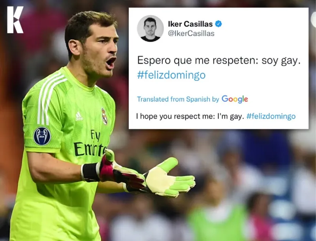Select the Spanish tweet text 'Espero que me respeten'
The height and width of the screenshot is (241, 316).
pos(197,60)
